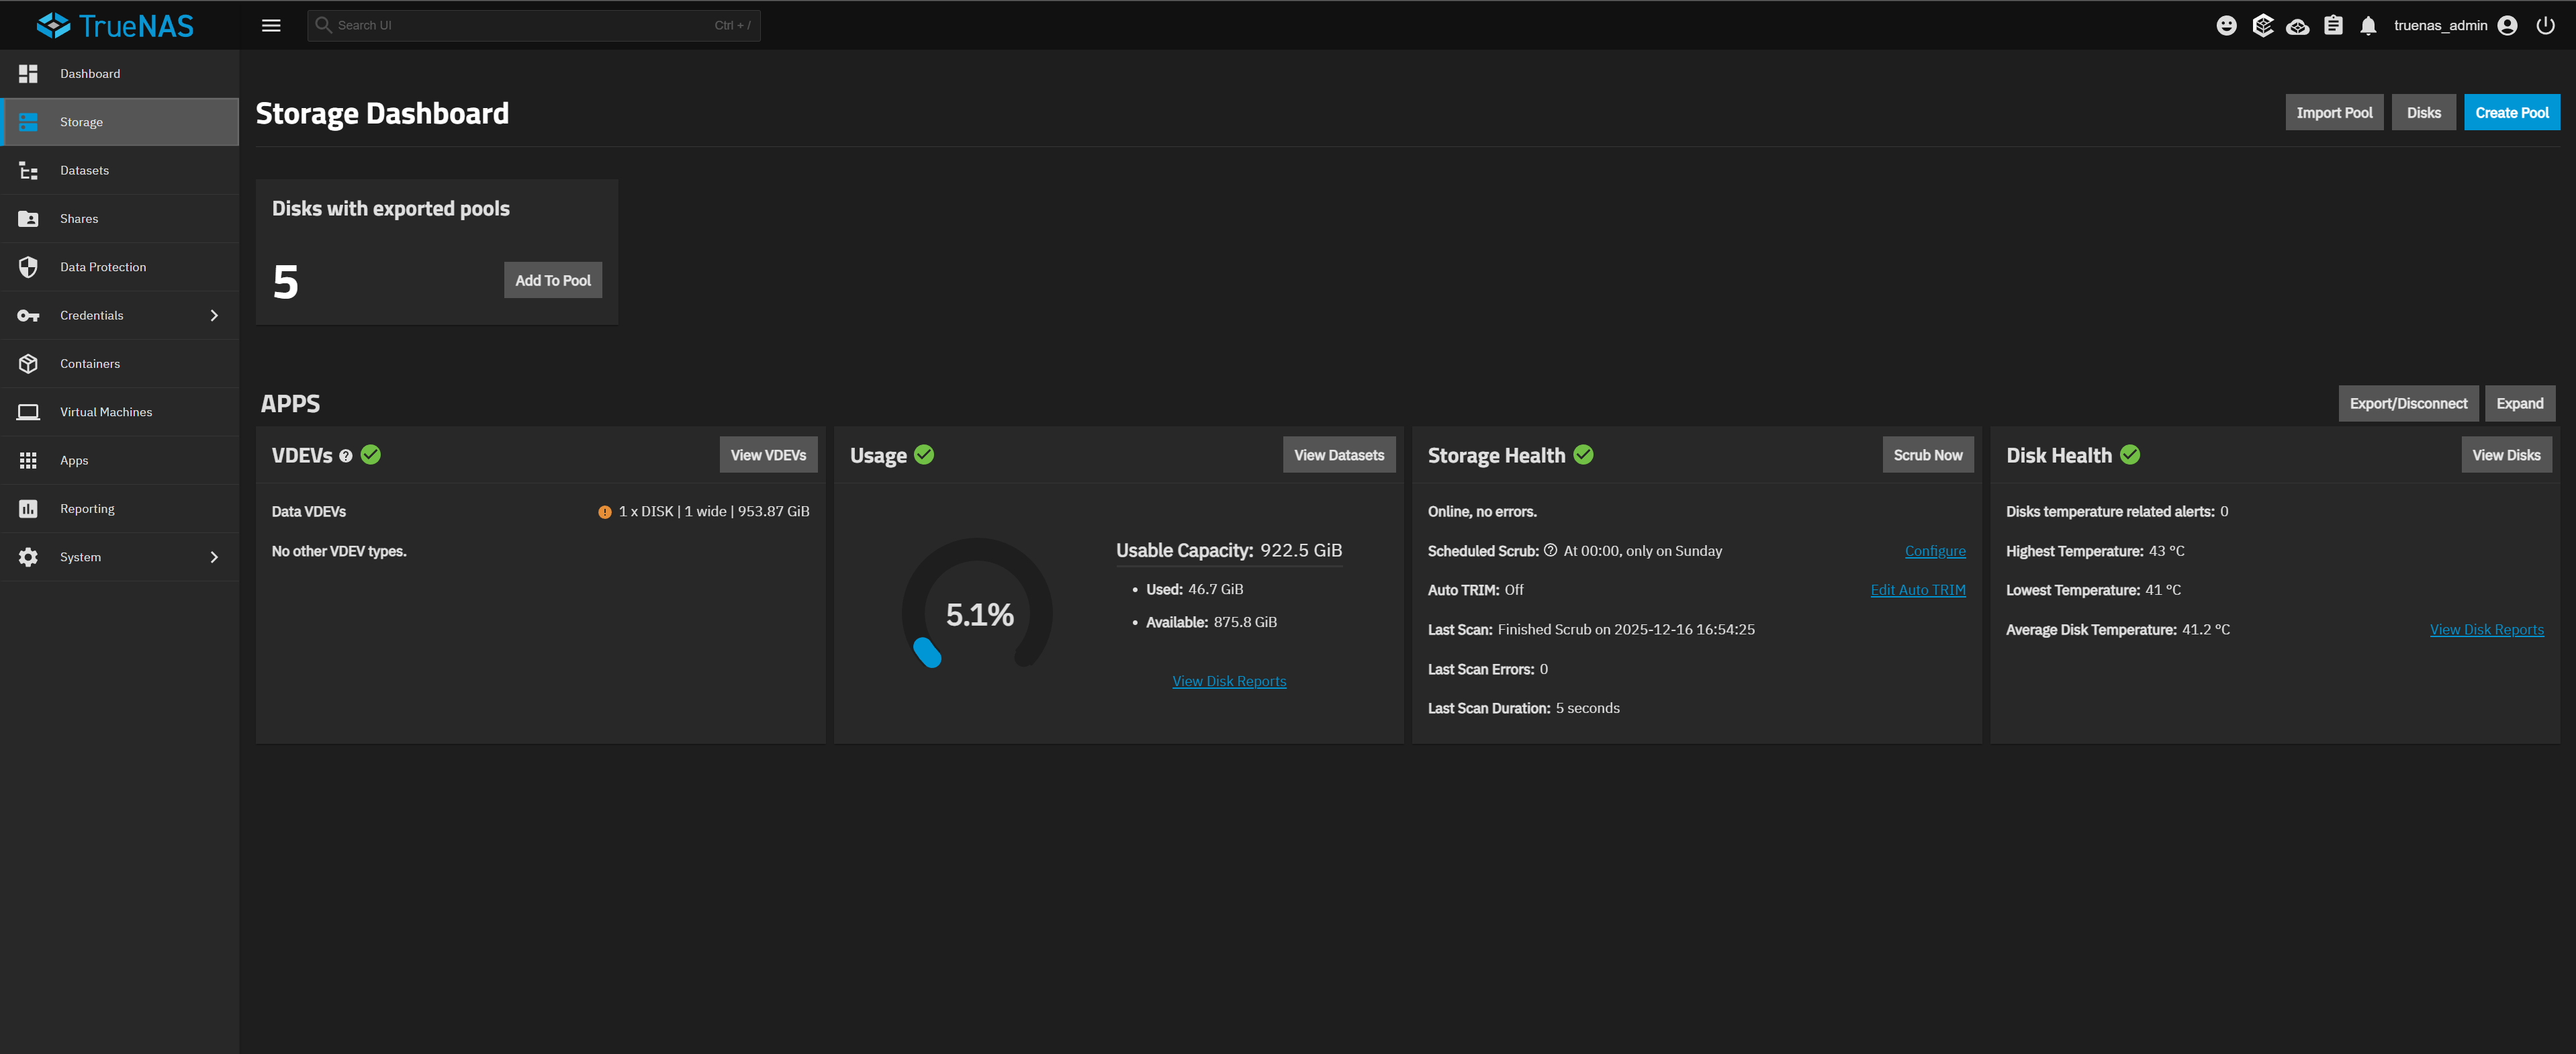Expand the System submenu arrow

point(214,557)
